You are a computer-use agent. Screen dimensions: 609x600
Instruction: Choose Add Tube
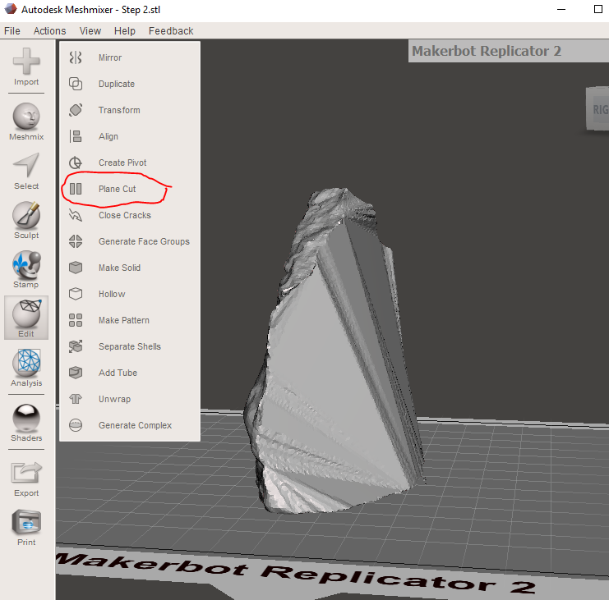(130, 373)
